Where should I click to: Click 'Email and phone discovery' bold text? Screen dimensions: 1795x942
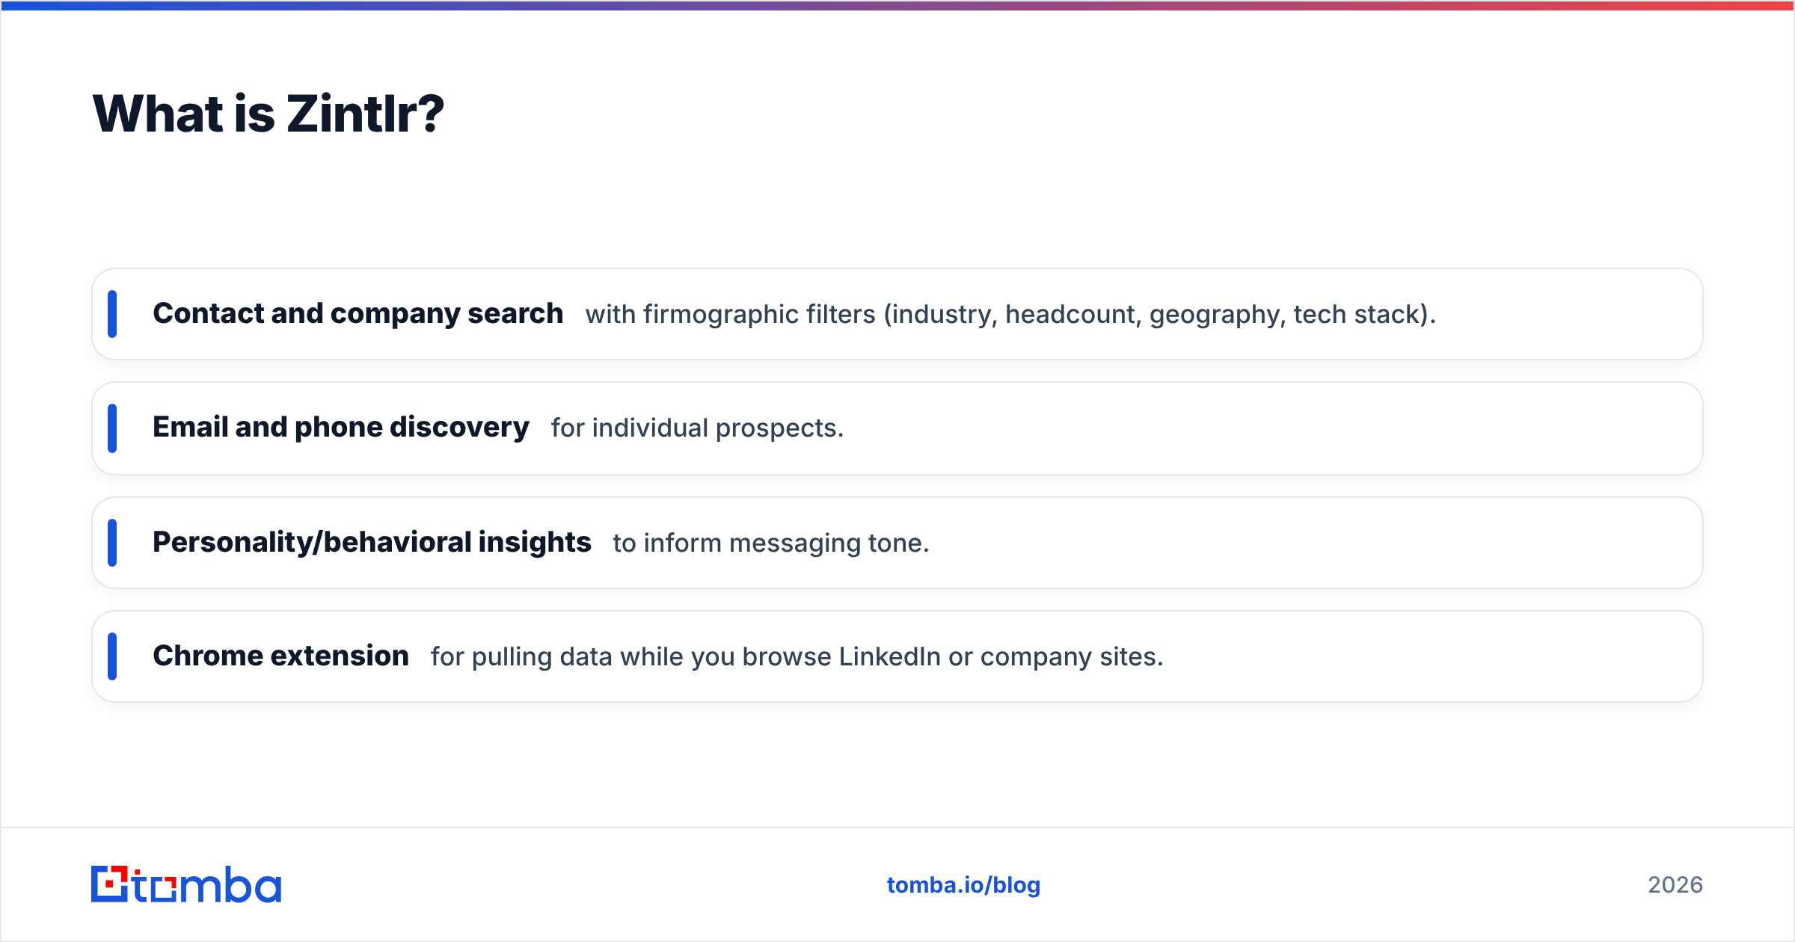[x=341, y=428]
